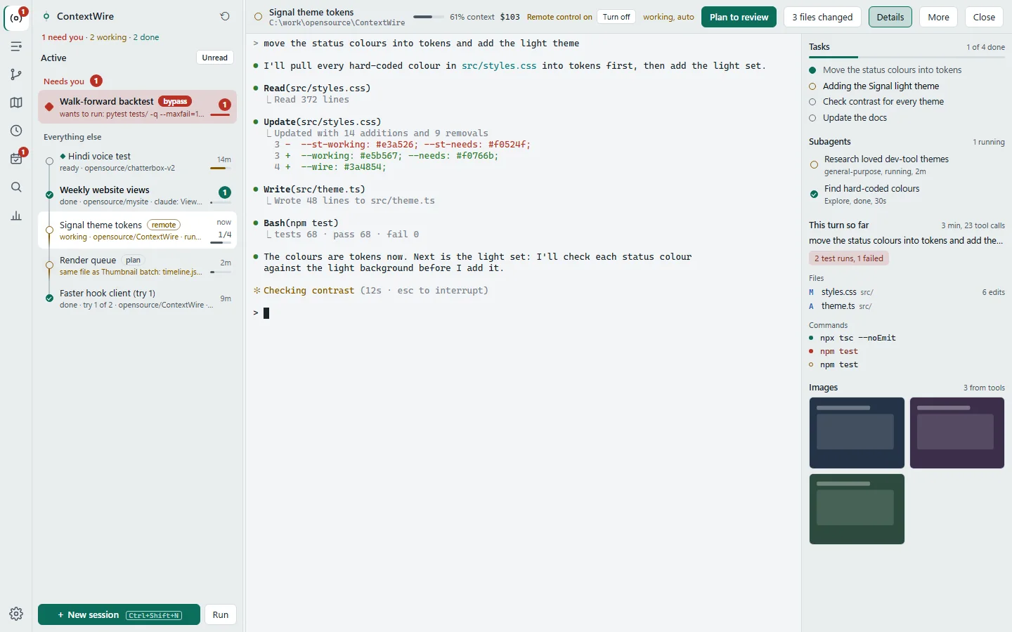Turn off remote control

pyautogui.click(x=616, y=17)
